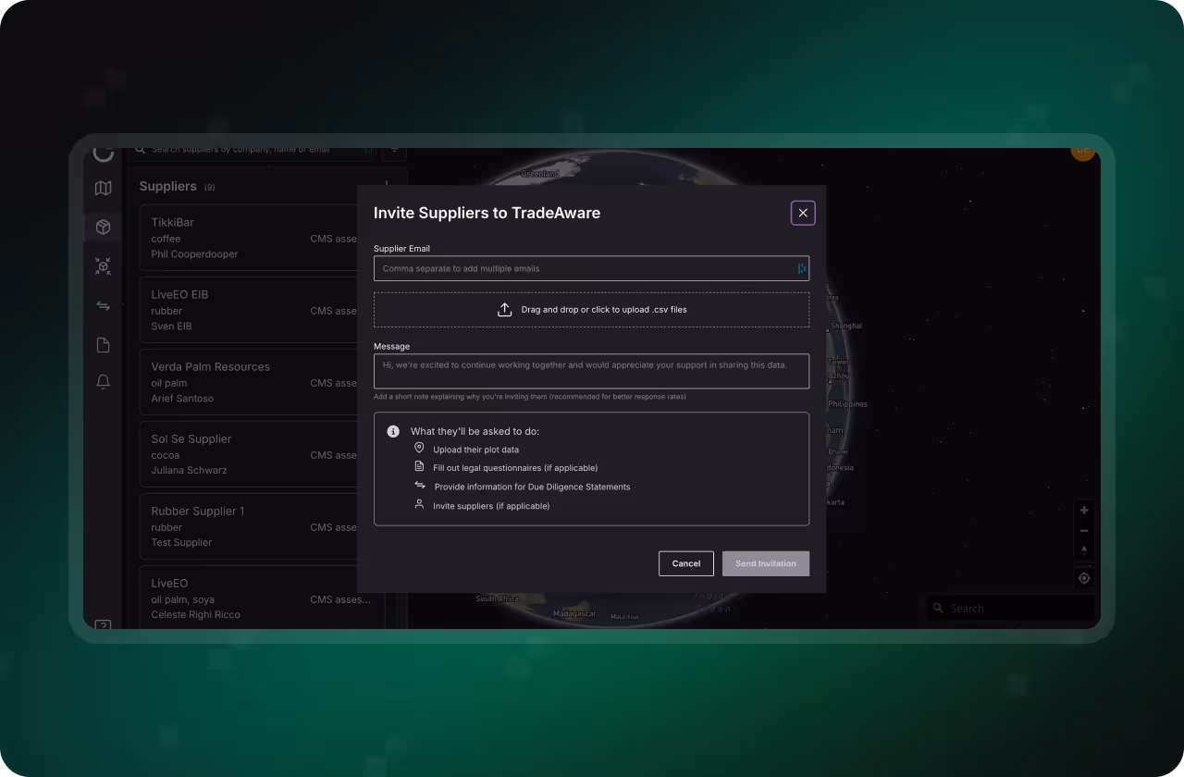The width and height of the screenshot is (1184, 777).
Task: Click the Philippines label on the globe
Action: [x=847, y=404]
